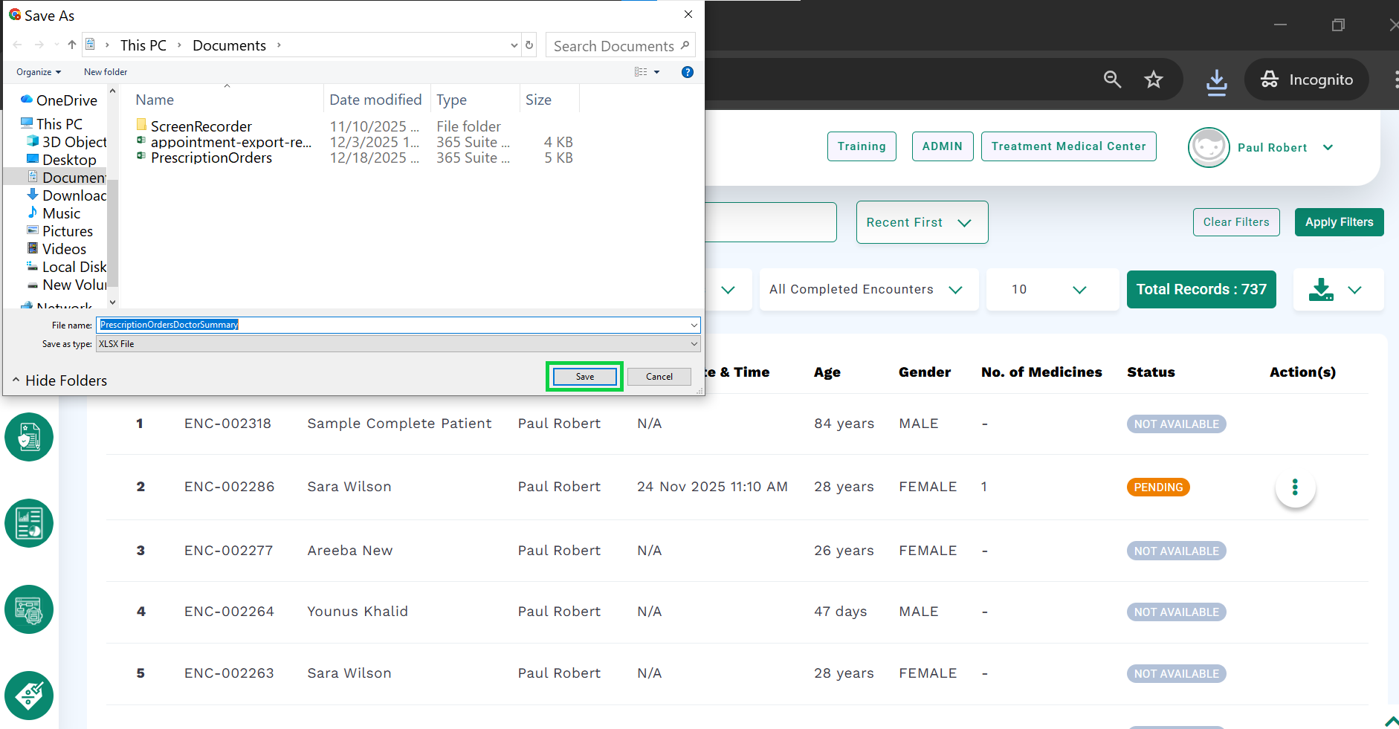Open the three-dot actions menu for Sara Wilson

[1295, 487]
